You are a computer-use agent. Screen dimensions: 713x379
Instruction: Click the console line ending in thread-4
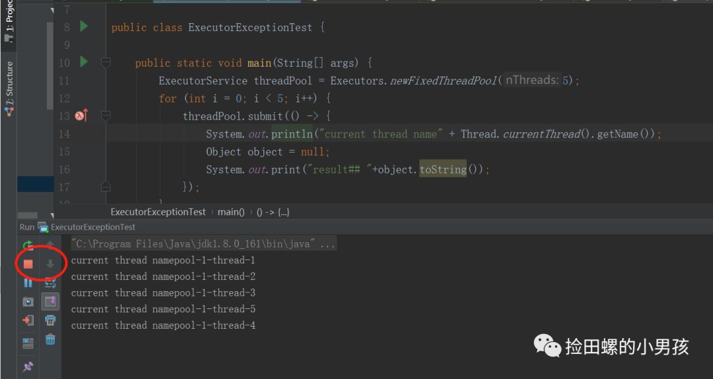163,326
